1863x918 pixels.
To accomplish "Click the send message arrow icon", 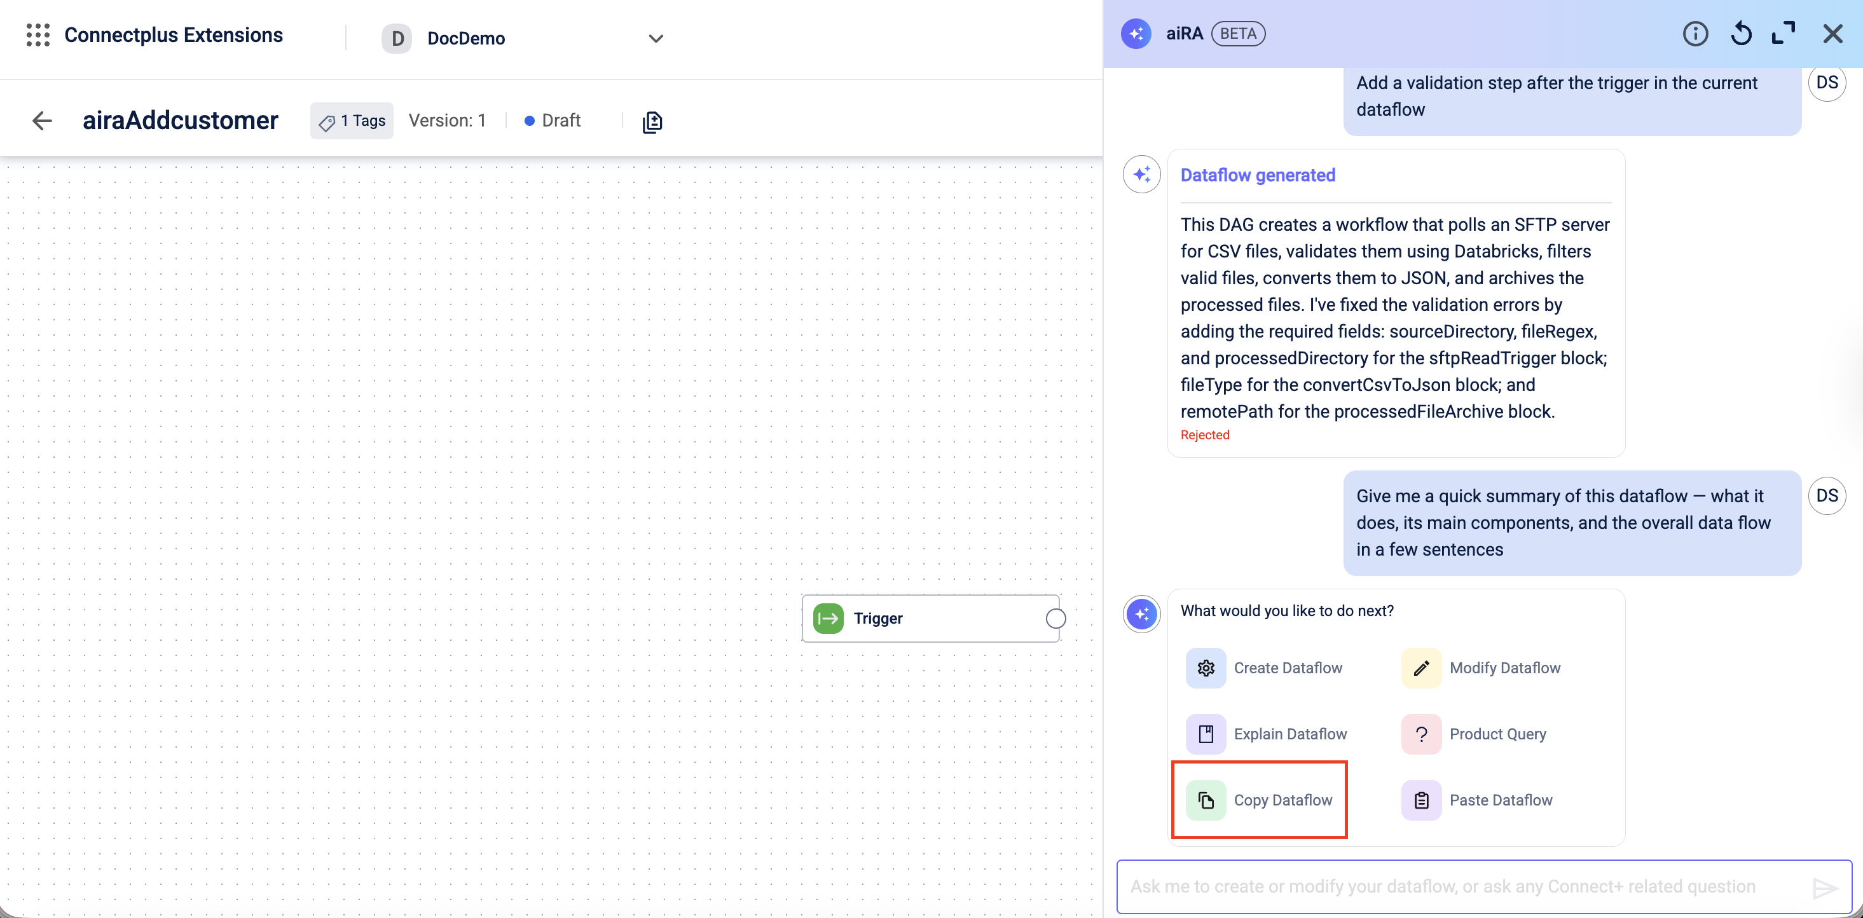I will 1825,887.
